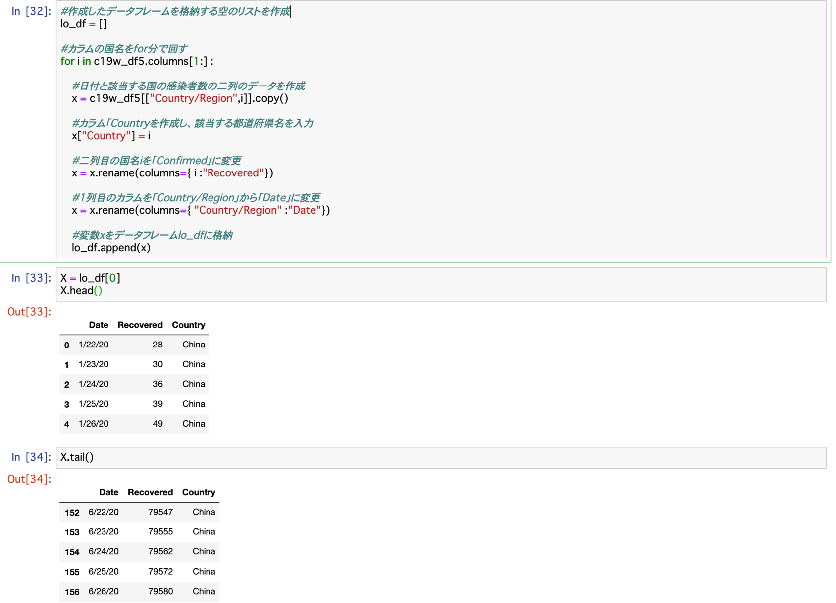Click row index 152 in the tail table
Image resolution: width=836 pixels, height=603 pixels.
click(x=72, y=513)
